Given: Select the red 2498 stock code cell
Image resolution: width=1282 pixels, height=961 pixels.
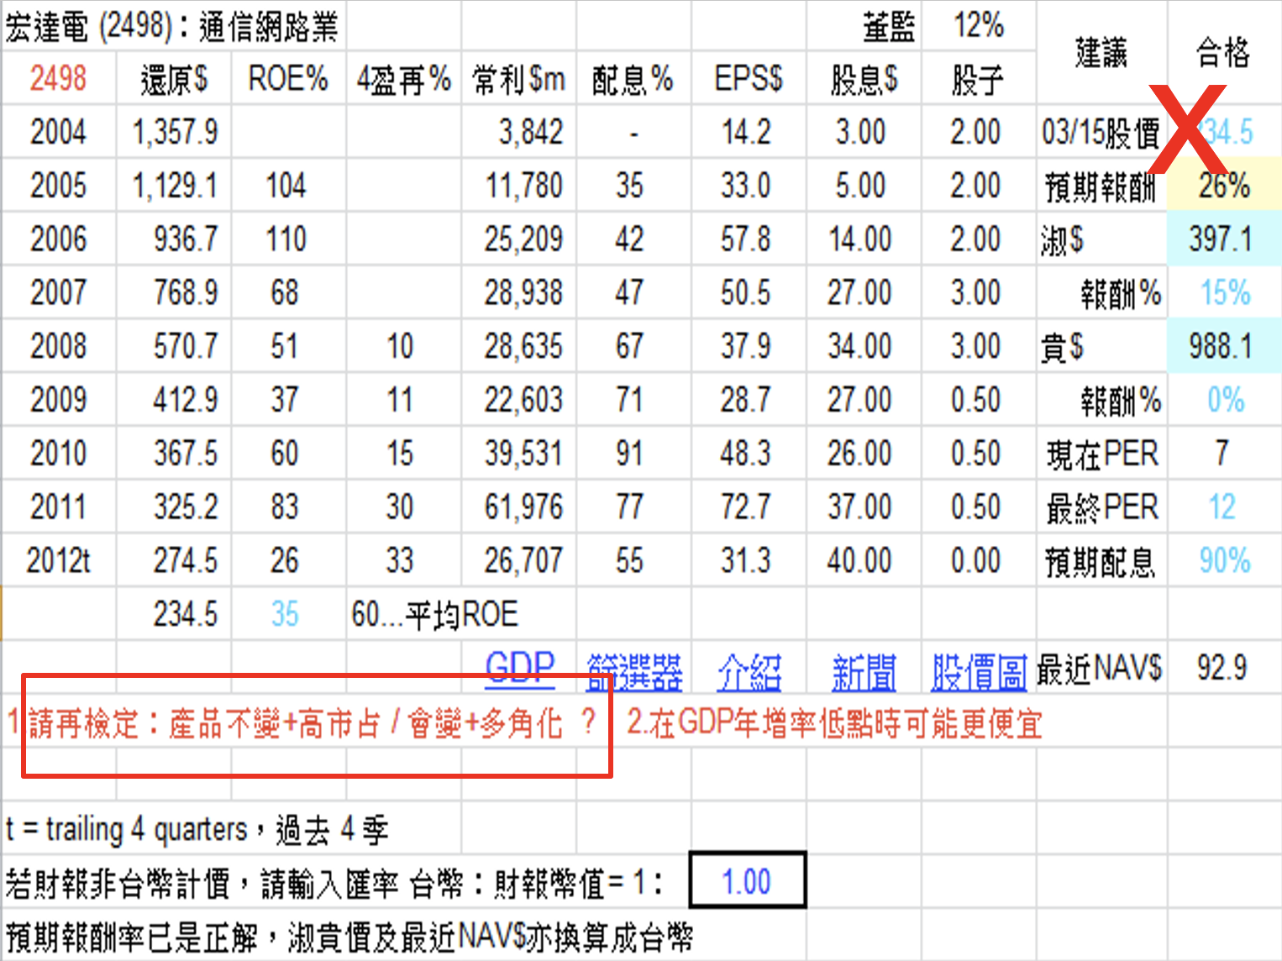Looking at the screenshot, I should click(58, 79).
